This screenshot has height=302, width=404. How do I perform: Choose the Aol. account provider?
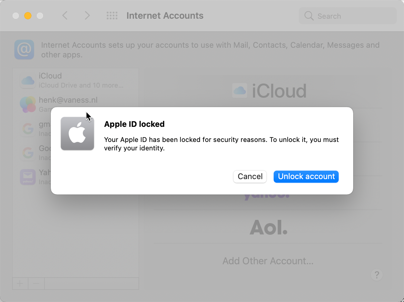pyautogui.click(x=269, y=227)
